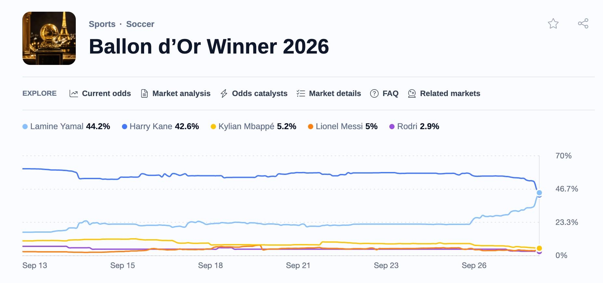Click the Odds catalysts lightning icon
The width and height of the screenshot is (603, 283).
click(224, 93)
